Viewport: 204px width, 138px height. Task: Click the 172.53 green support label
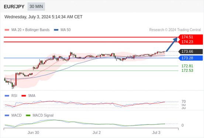point(187,71)
